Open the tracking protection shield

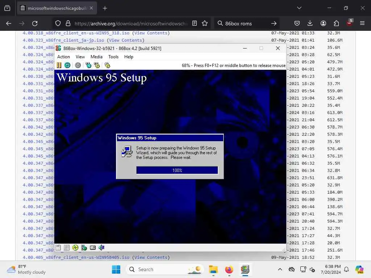pos(58,24)
